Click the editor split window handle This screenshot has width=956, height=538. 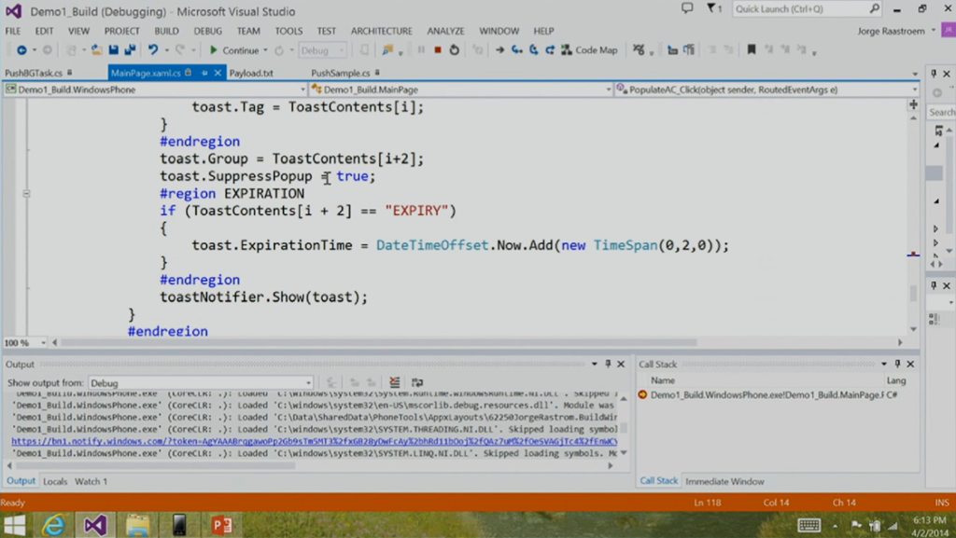[x=913, y=104]
